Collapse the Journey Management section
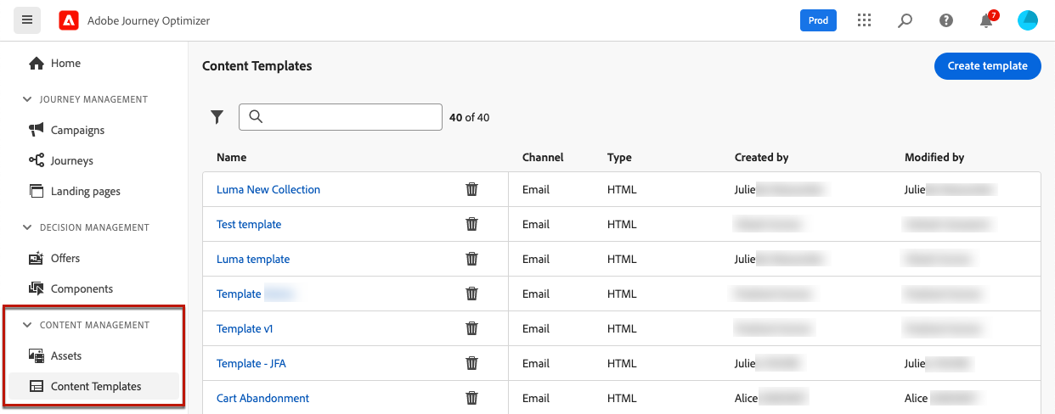This screenshot has height=414, width=1055. [x=27, y=99]
